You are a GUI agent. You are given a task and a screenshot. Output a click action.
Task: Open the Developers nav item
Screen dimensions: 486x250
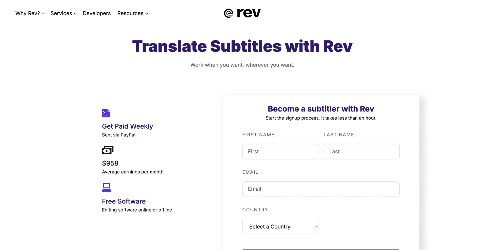pyautogui.click(x=97, y=13)
